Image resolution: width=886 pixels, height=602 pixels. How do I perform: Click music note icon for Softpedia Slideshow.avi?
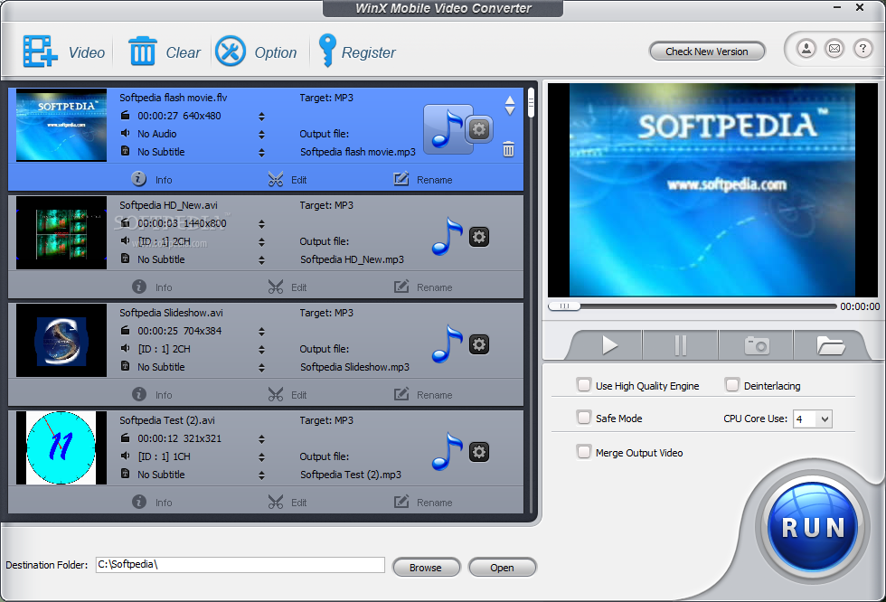(x=448, y=343)
